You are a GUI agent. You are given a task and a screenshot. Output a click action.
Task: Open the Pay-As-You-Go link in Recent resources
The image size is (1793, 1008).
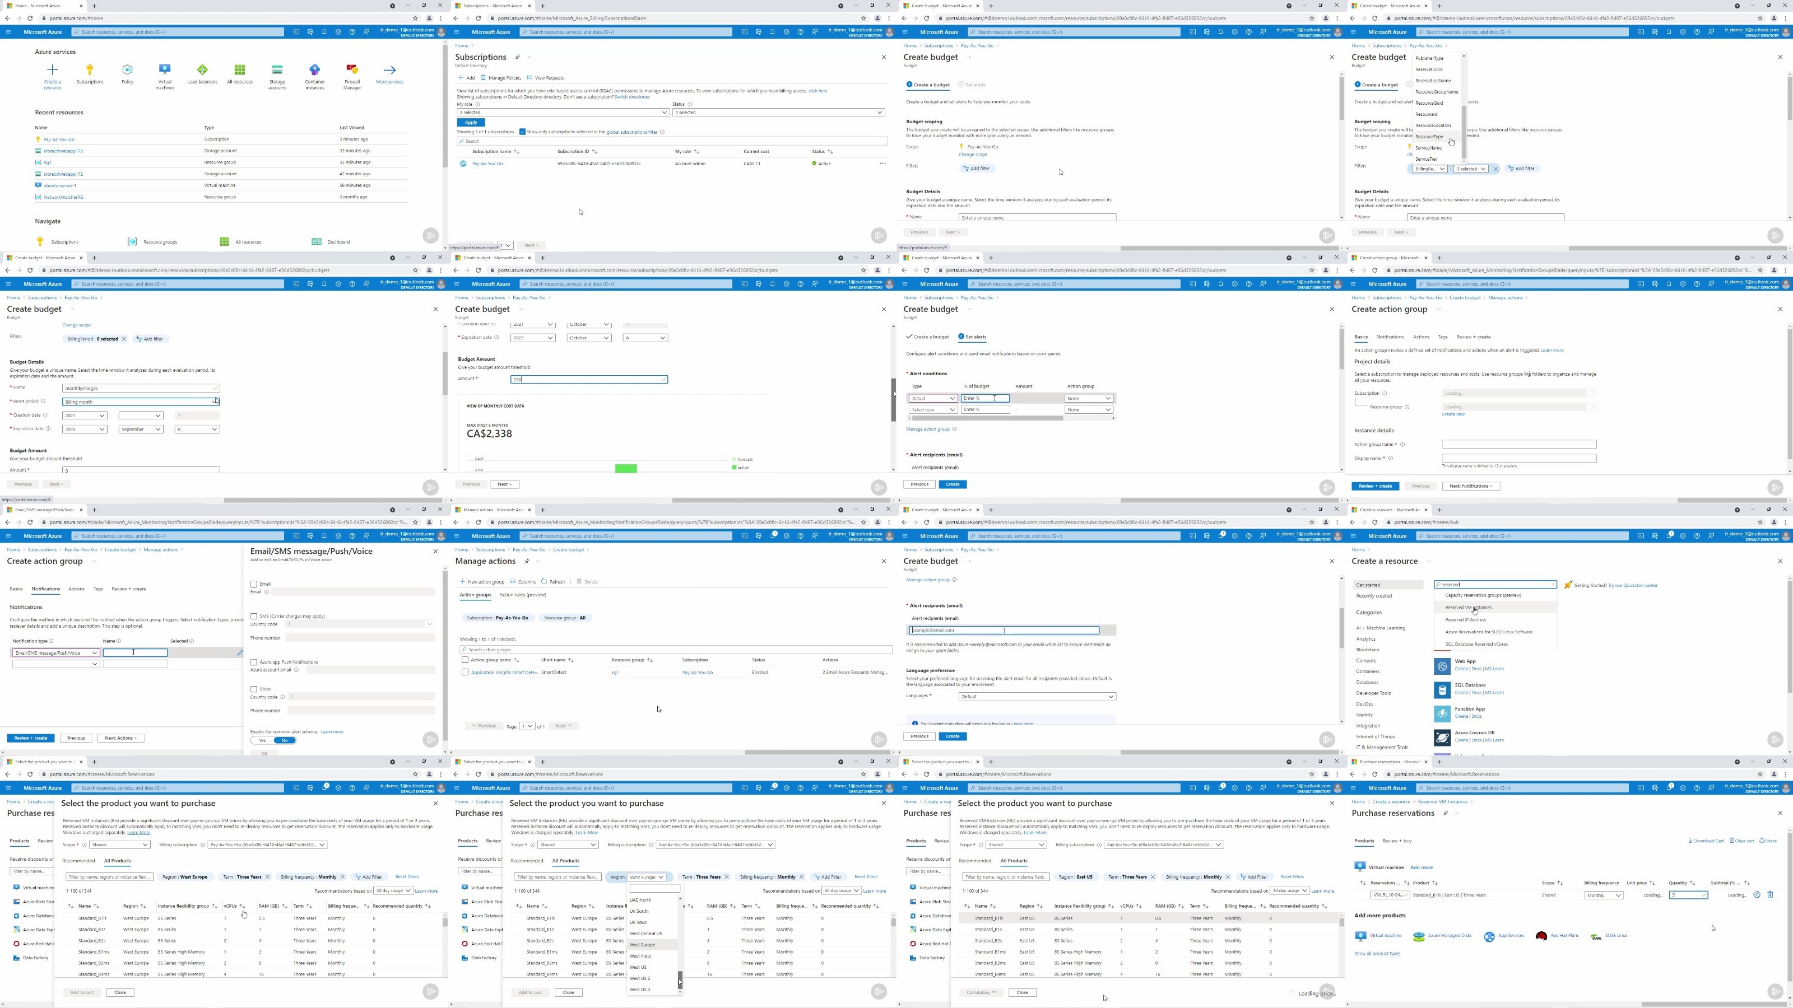pos(58,140)
